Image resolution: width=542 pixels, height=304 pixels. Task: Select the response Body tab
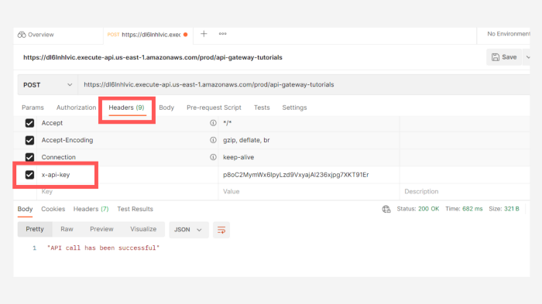[25, 209]
